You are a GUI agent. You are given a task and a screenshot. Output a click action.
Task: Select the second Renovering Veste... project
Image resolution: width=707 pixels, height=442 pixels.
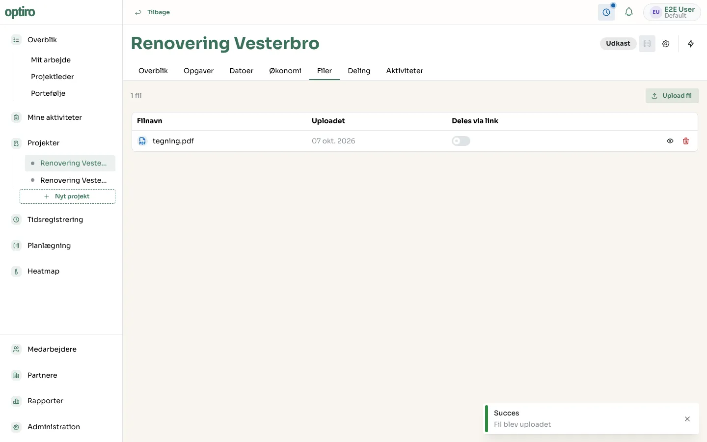pos(70,180)
